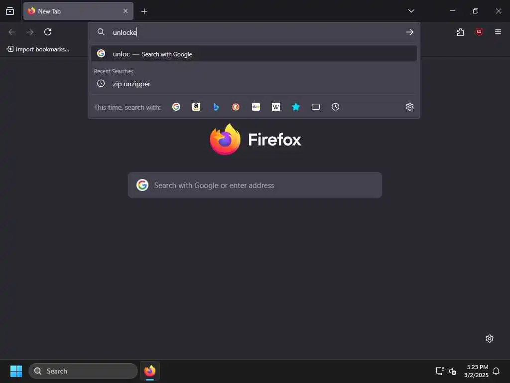510x383 pixels.
Task: Search this time in open Tabs
Action: click(x=315, y=107)
